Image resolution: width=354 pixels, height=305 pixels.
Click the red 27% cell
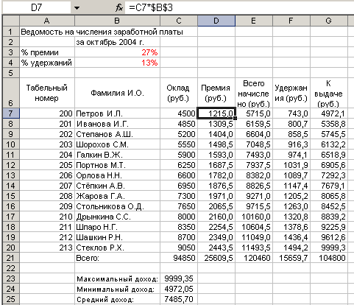point(117,52)
